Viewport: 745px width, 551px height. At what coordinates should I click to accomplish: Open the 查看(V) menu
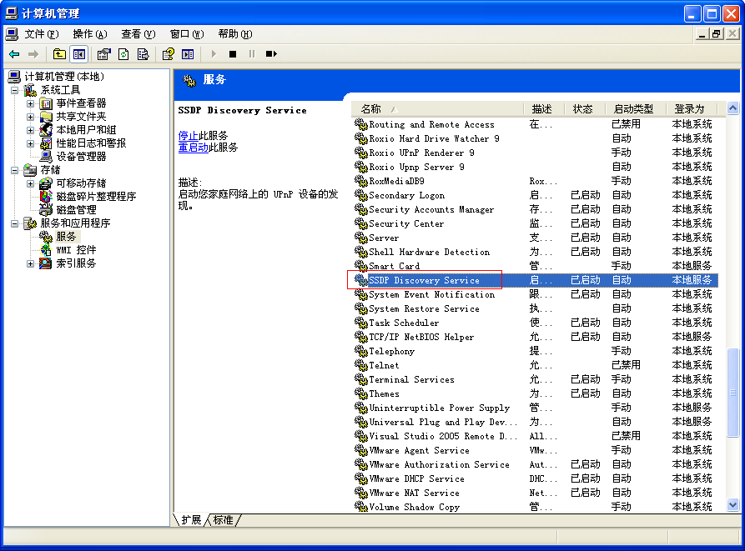click(137, 34)
